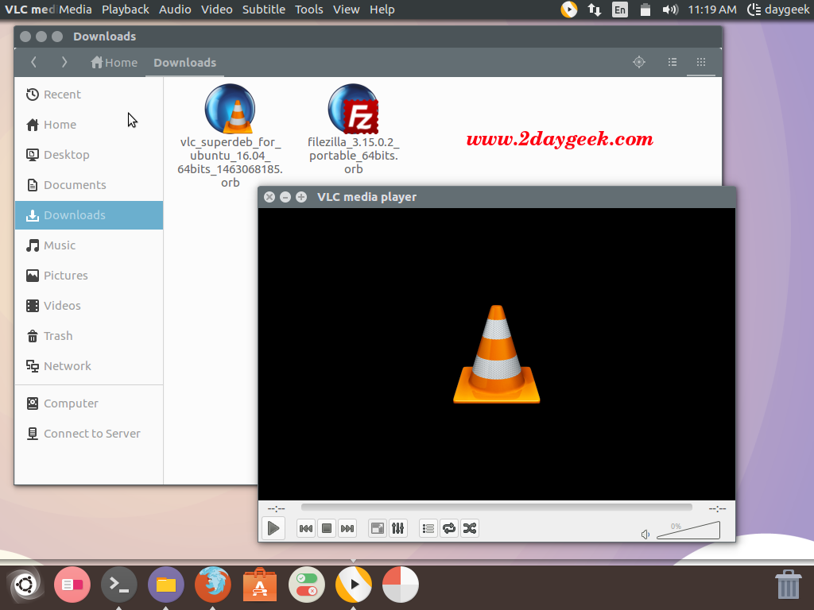Open Ubuntu launcher in dock

(x=25, y=585)
